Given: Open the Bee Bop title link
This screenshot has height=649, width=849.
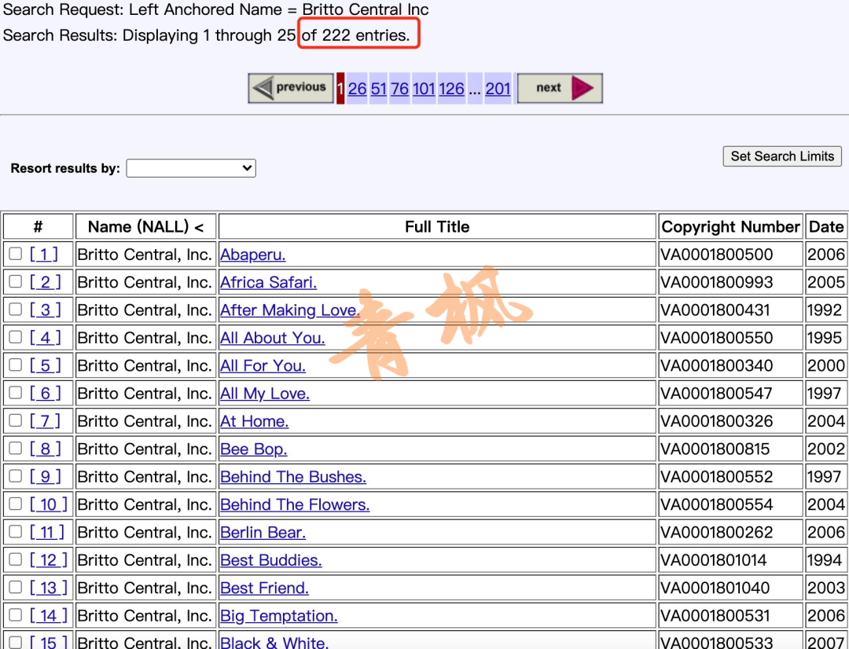Looking at the screenshot, I should pyautogui.click(x=253, y=449).
